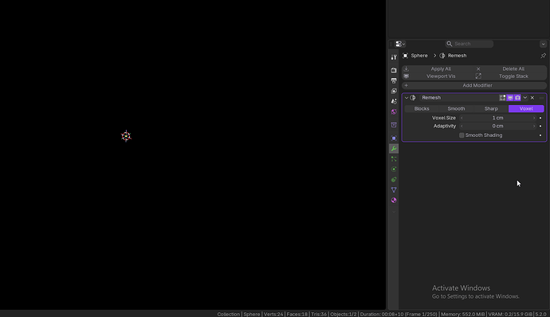
Task: Select the Blocks remesh mode
Action: click(422, 108)
